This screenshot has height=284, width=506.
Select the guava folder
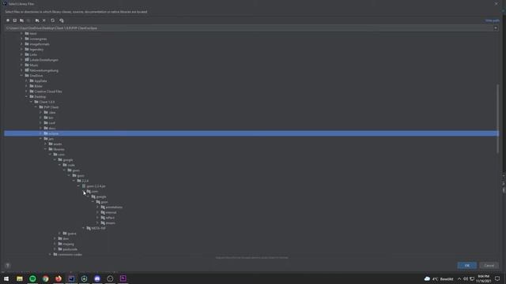point(72,234)
